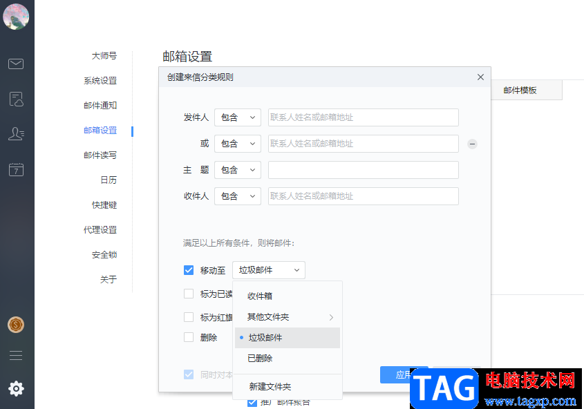Click the user avatar picture
The width and height of the screenshot is (584, 409).
click(x=16, y=17)
